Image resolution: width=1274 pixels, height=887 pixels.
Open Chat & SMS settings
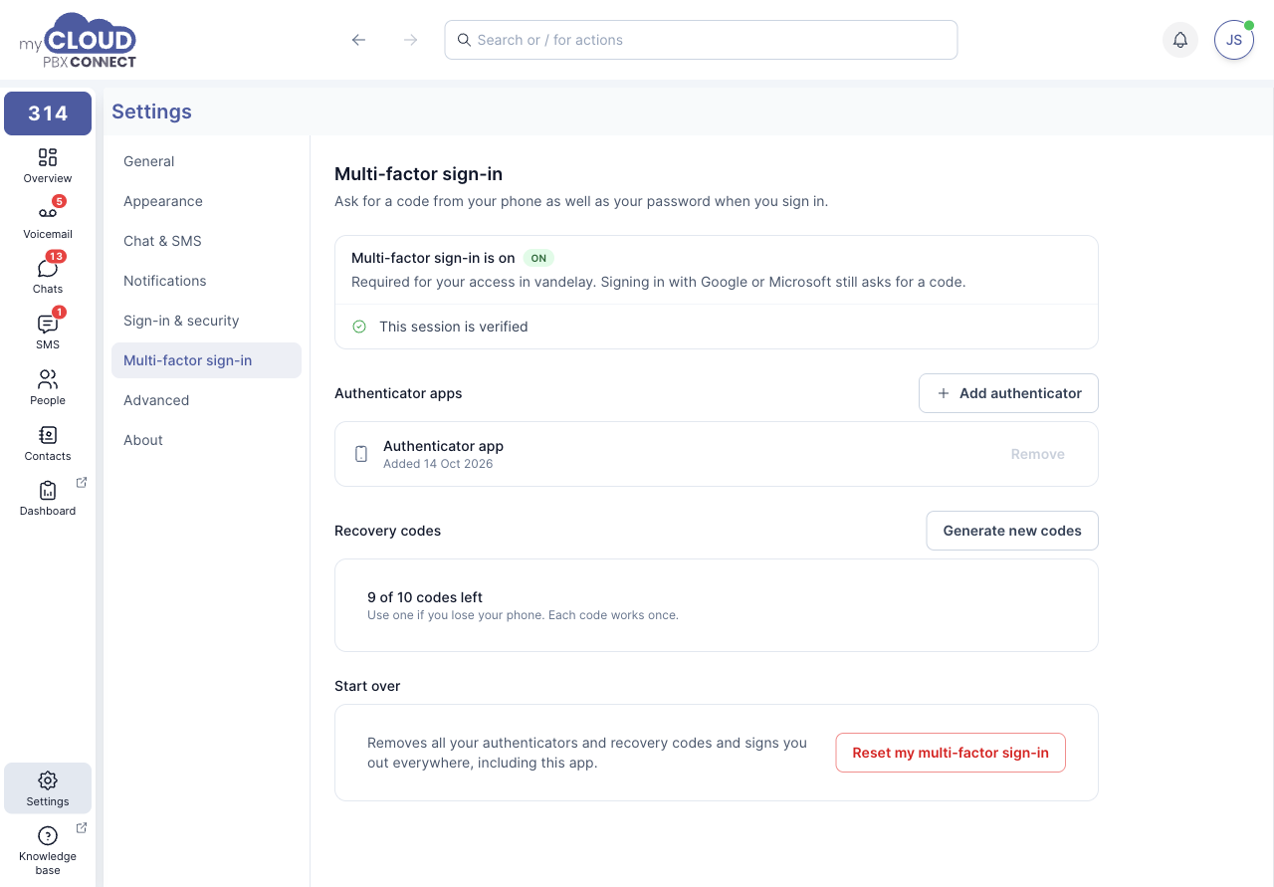point(206,241)
